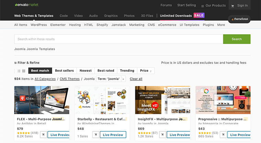Image resolution: width=261 pixels, height=143 pixels.
Task: Live Preview the FLEX template
Action: (58, 135)
